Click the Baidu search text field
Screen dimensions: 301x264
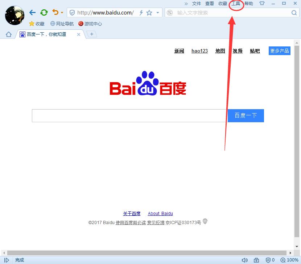130,116
